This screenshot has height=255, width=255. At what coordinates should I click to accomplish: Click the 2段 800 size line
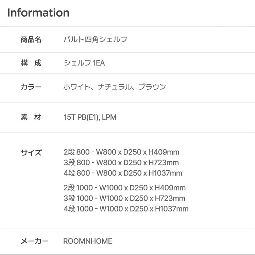click(121, 152)
